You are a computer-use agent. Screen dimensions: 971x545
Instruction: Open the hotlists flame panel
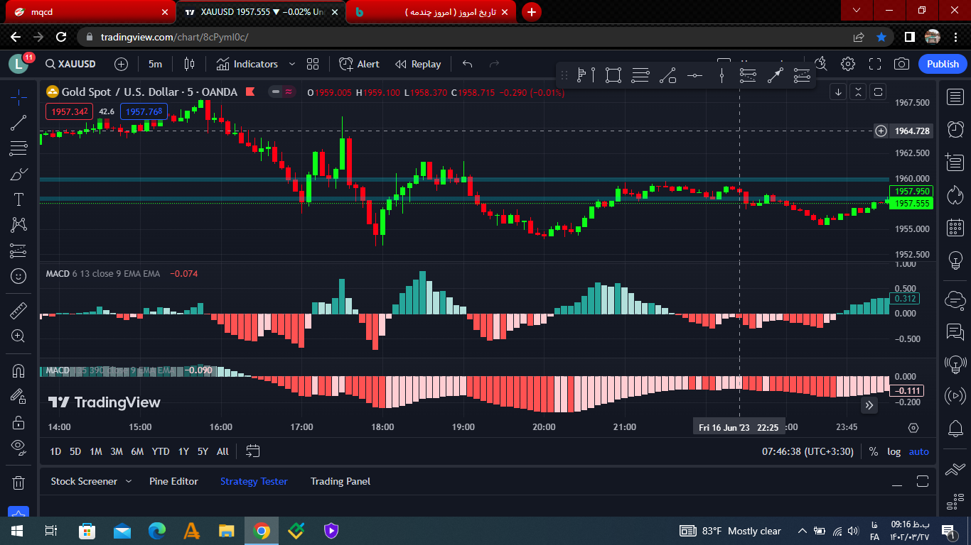(x=955, y=194)
